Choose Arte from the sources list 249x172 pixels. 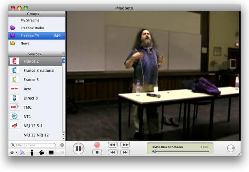[35, 89]
